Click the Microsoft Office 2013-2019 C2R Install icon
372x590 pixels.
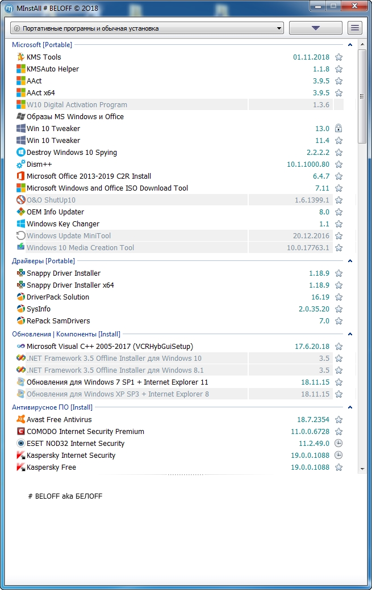click(x=21, y=176)
